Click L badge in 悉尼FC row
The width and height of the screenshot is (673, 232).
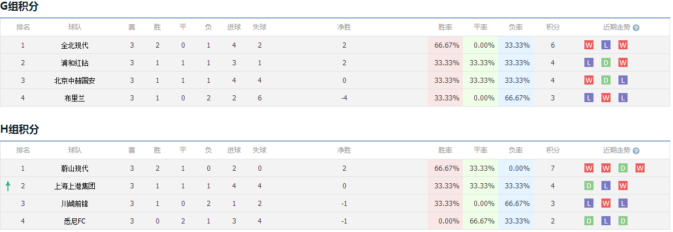click(605, 221)
